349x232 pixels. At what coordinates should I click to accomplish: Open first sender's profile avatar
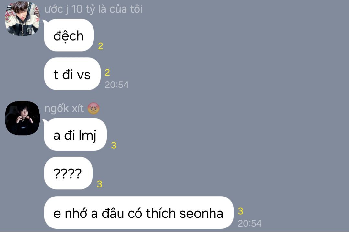tap(23, 18)
